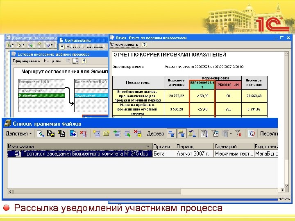295x221 pixels.
Task: Click the Бета organization cell
Action: 164,153
